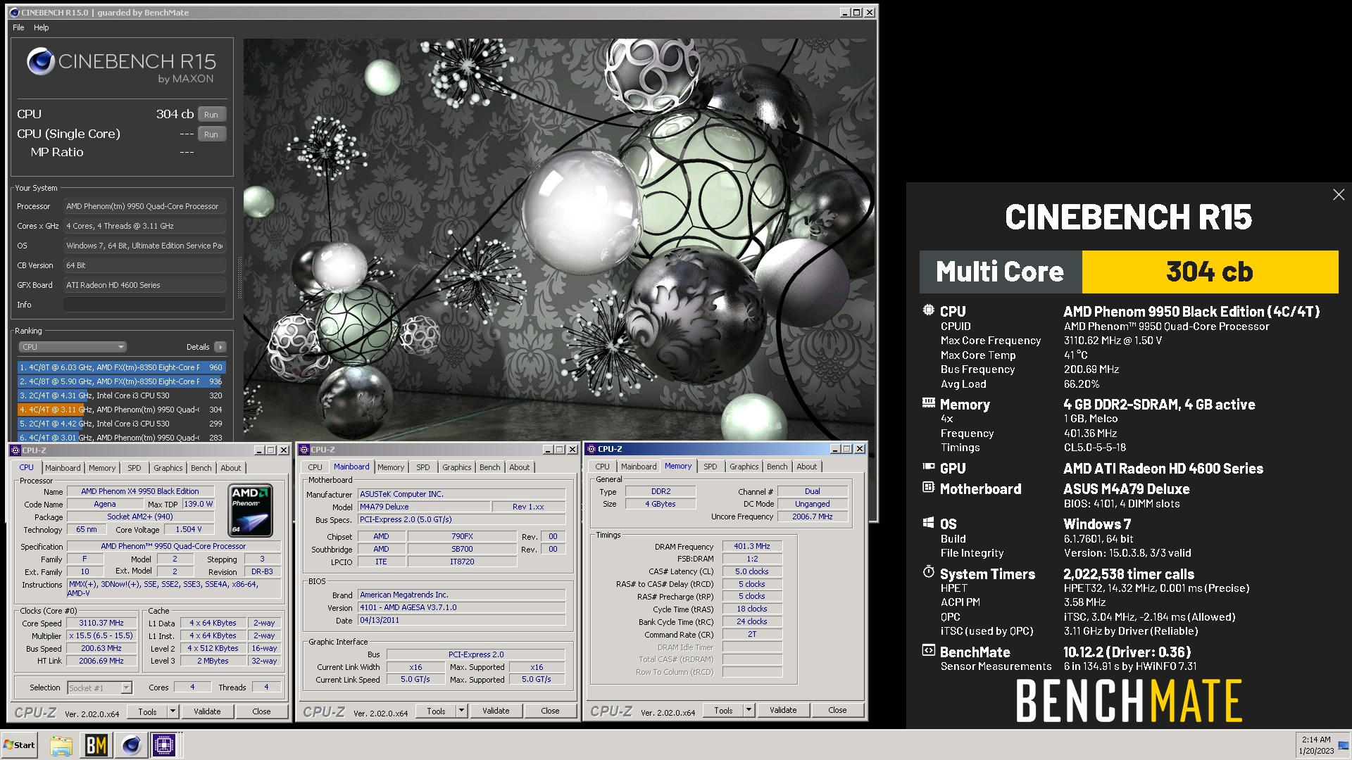Select ranking entry 1 FX-8350 at 6.03 GHz

pos(121,367)
